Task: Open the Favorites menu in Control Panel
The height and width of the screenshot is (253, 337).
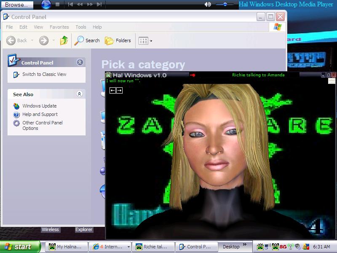Action: (59, 27)
